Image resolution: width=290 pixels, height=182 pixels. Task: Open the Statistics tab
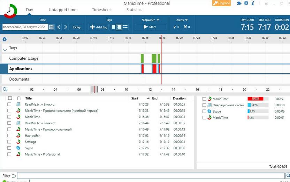click(134, 10)
